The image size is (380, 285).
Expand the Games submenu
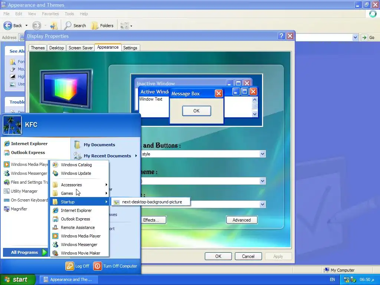point(79,193)
